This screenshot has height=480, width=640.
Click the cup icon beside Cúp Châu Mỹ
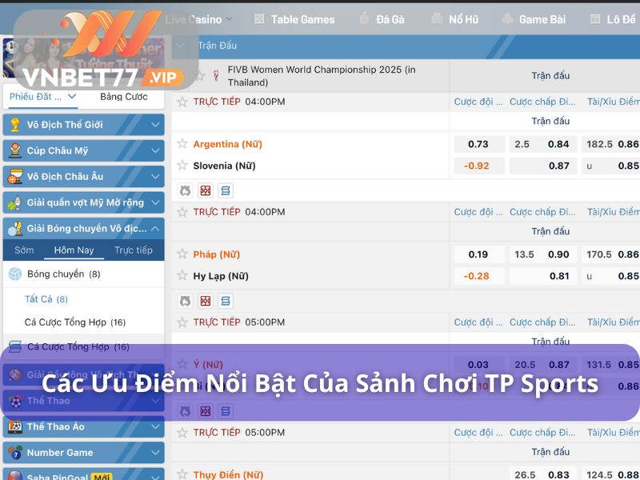tap(15, 150)
